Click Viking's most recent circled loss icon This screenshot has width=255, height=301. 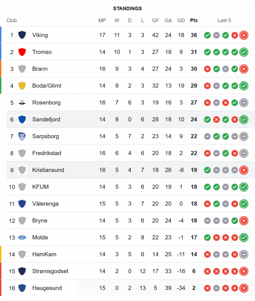pos(244,35)
